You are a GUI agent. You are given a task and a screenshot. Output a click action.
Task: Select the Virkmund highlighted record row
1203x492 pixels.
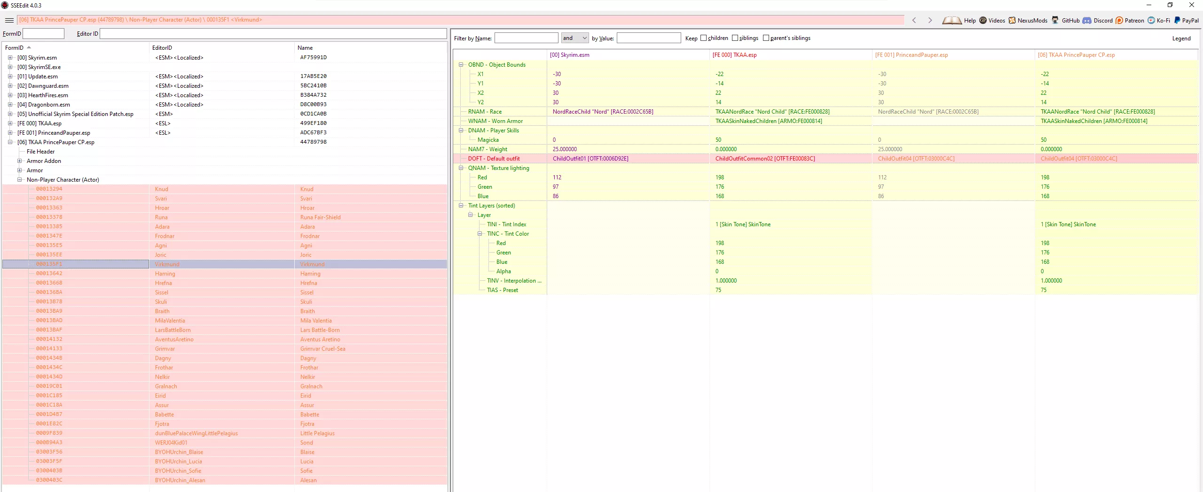point(225,264)
